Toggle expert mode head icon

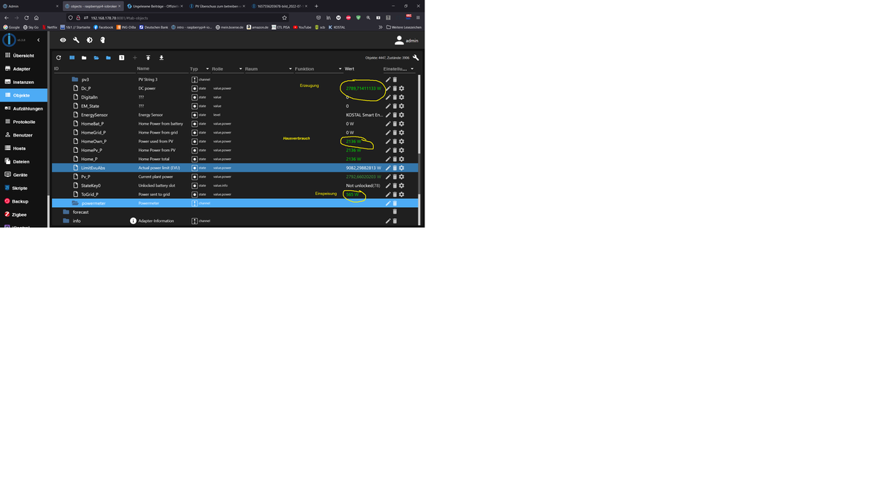103,40
